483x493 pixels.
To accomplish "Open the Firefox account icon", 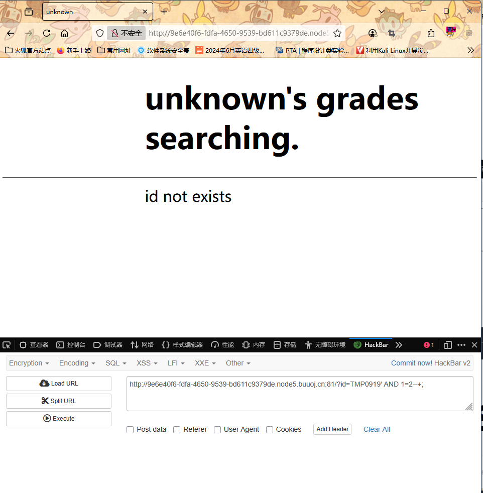I will click(x=373, y=33).
